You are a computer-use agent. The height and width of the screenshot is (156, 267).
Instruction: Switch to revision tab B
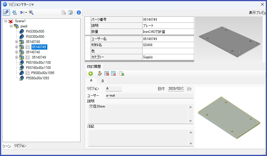[x=103, y=81]
